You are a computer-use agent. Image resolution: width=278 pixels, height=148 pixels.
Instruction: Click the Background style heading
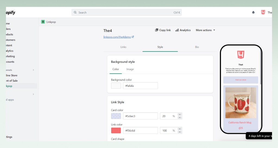[x=123, y=62]
